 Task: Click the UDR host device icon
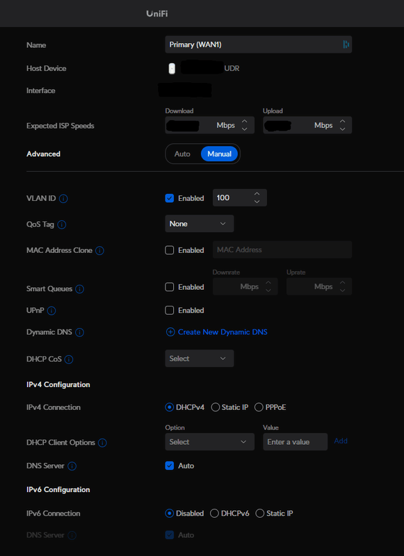[172, 68]
